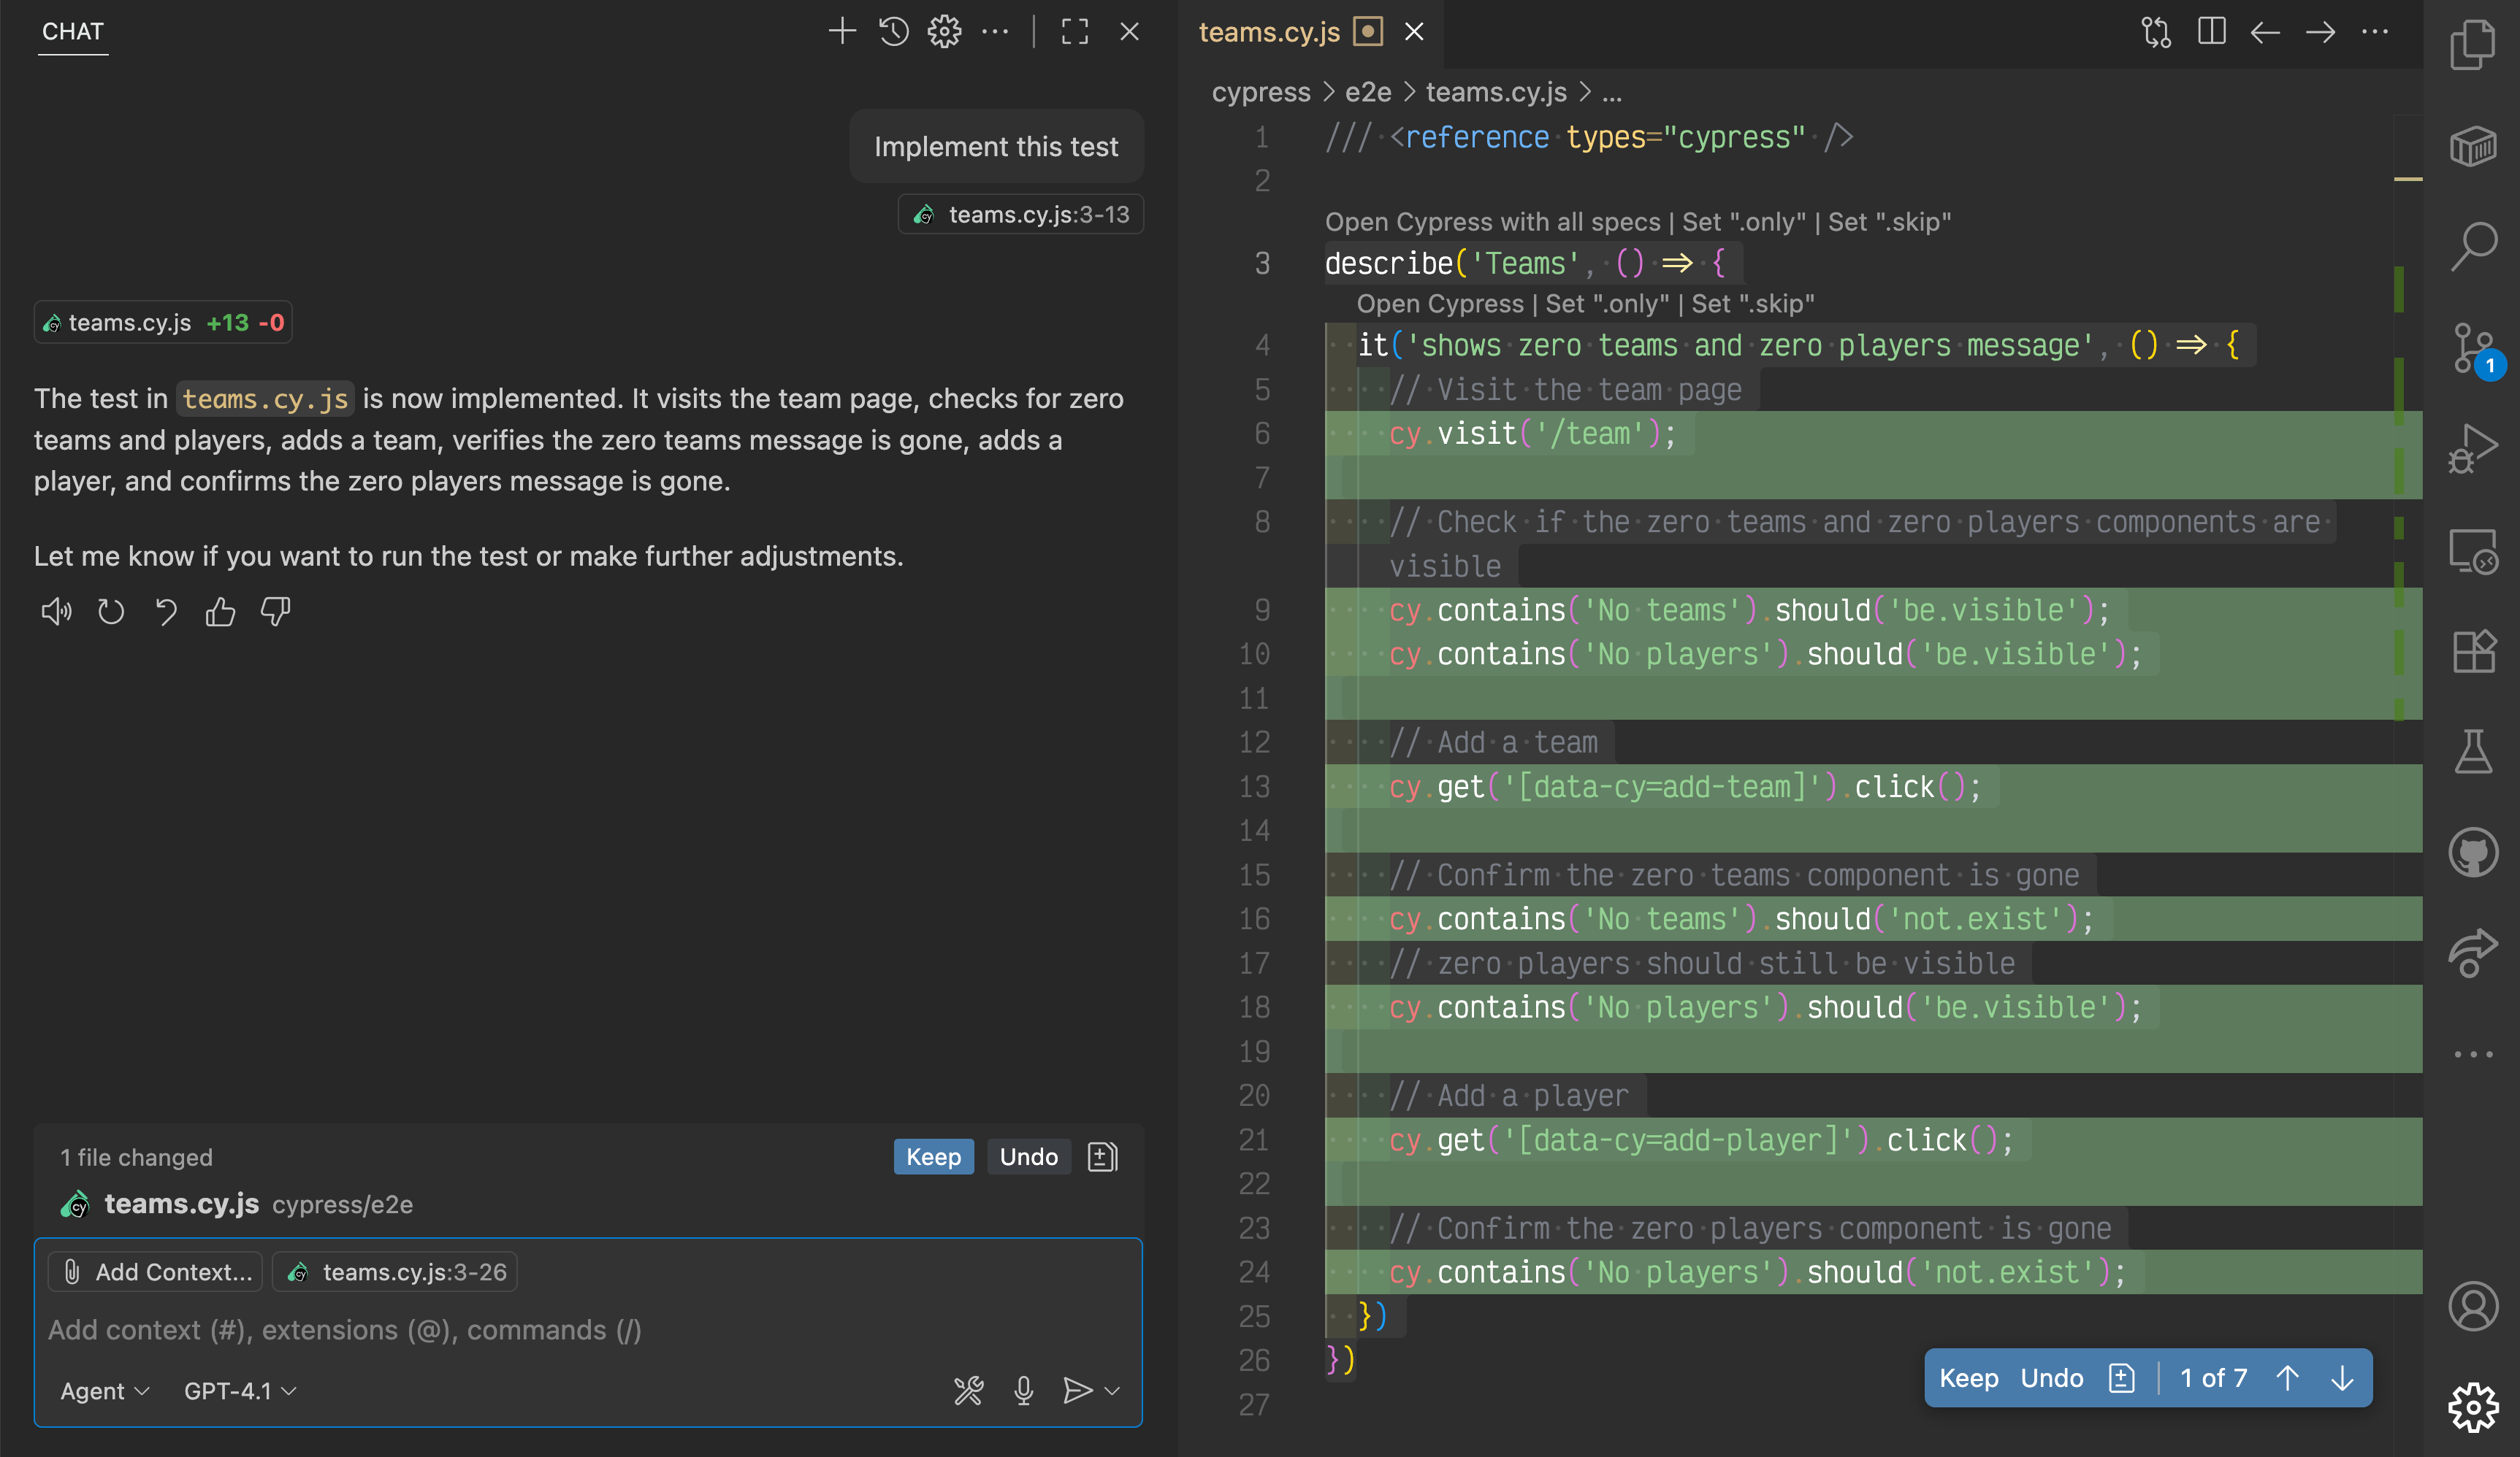Open Testing beaker view

2472,753
